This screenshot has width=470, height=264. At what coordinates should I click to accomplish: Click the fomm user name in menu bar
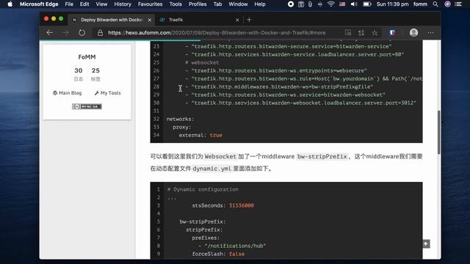pyautogui.click(x=420, y=4)
